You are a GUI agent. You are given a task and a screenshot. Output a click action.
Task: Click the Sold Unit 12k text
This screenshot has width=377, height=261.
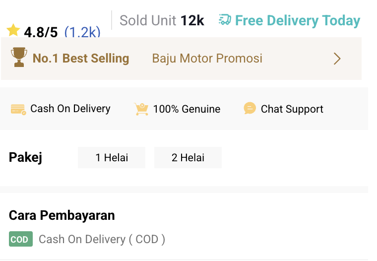click(162, 21)
